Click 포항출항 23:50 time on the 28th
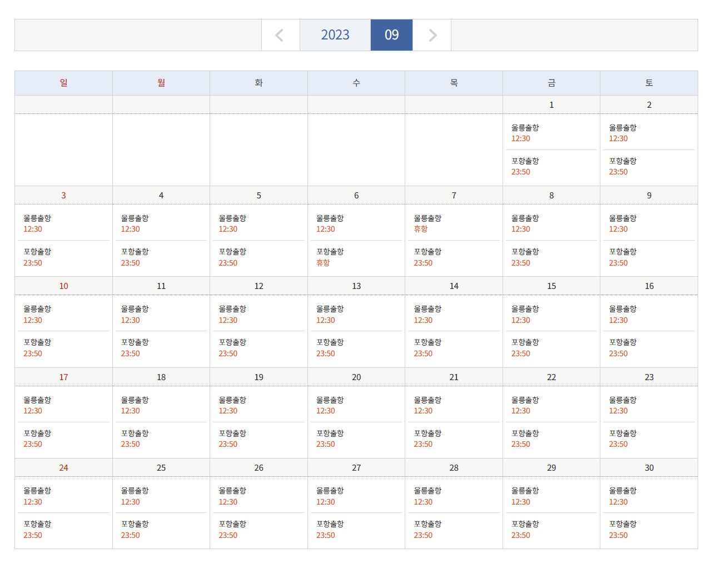Viewport: 726px width, 568px height. (423, 535)
